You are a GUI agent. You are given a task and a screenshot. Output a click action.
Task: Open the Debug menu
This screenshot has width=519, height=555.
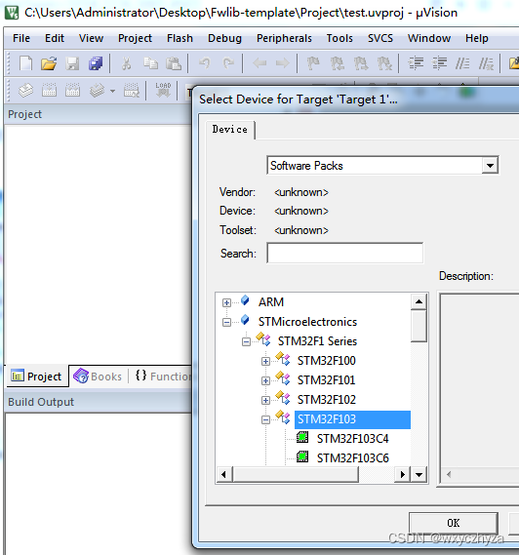224,38
